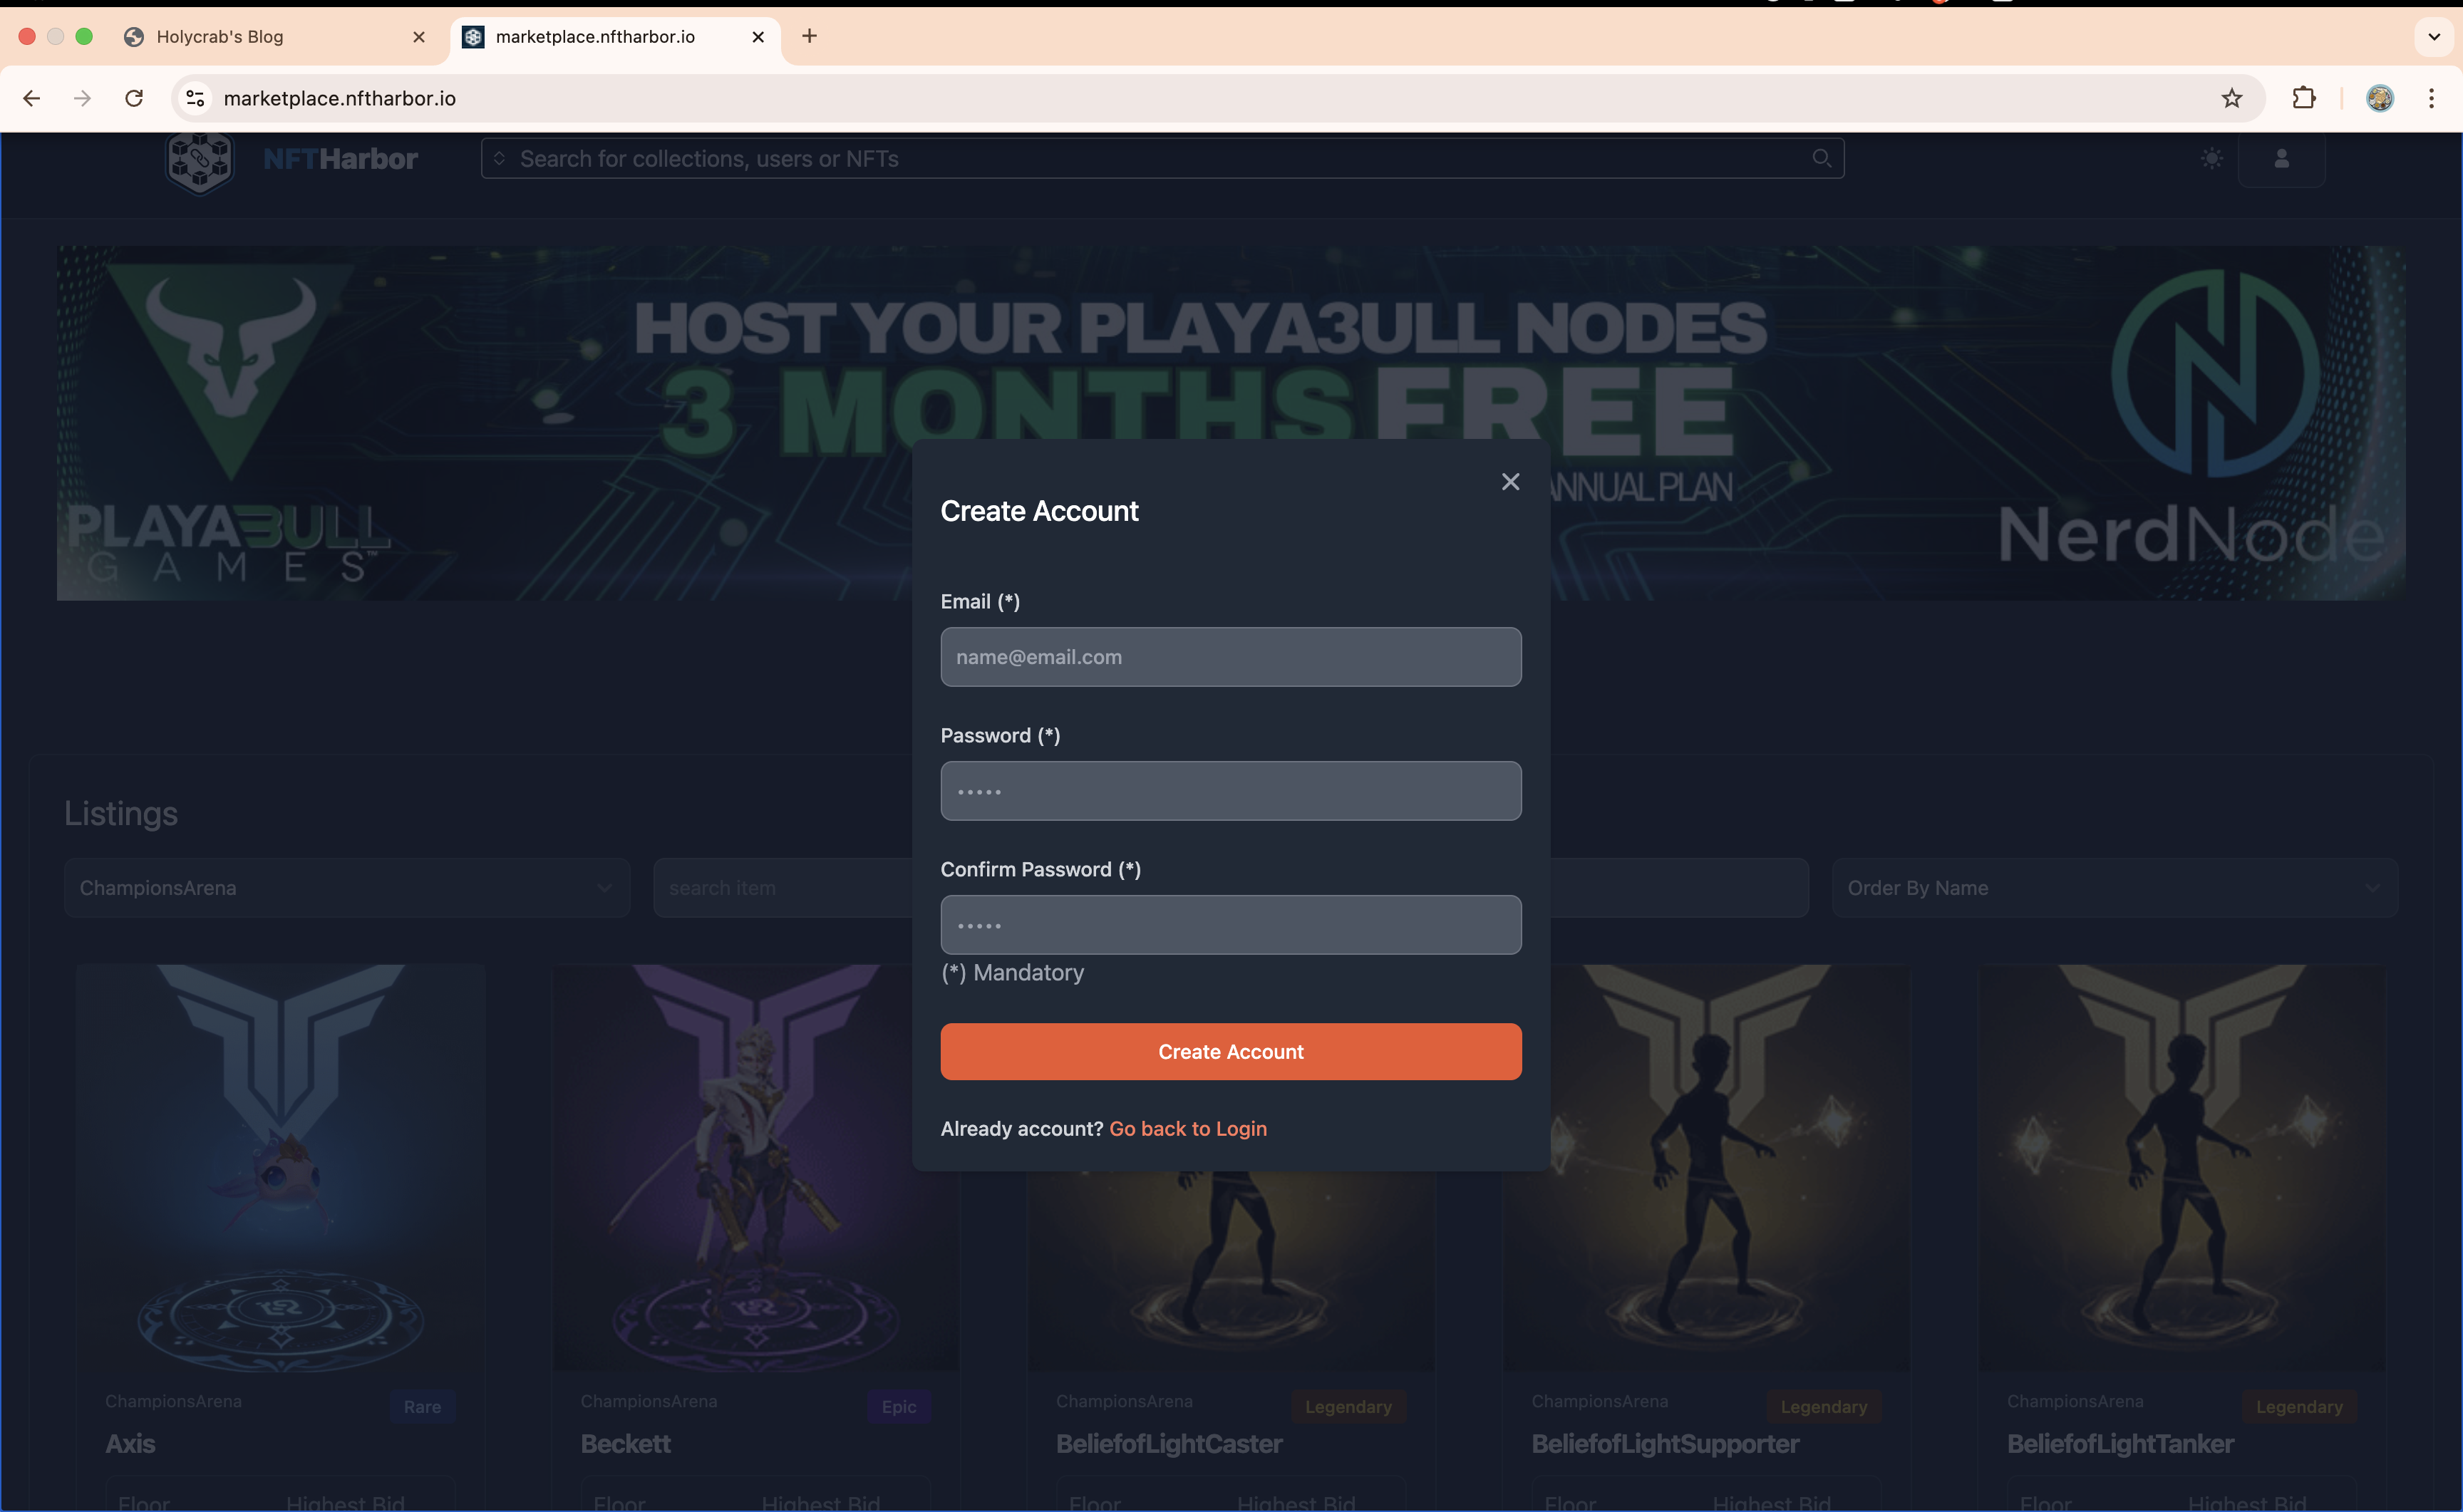Open the Extensions puzzle icon
Screen dimensions: 2463x1512
click(2304, 98)
